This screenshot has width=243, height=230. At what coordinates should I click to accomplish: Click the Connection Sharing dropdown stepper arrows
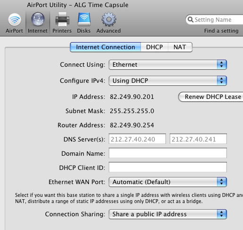pos(222,214)
